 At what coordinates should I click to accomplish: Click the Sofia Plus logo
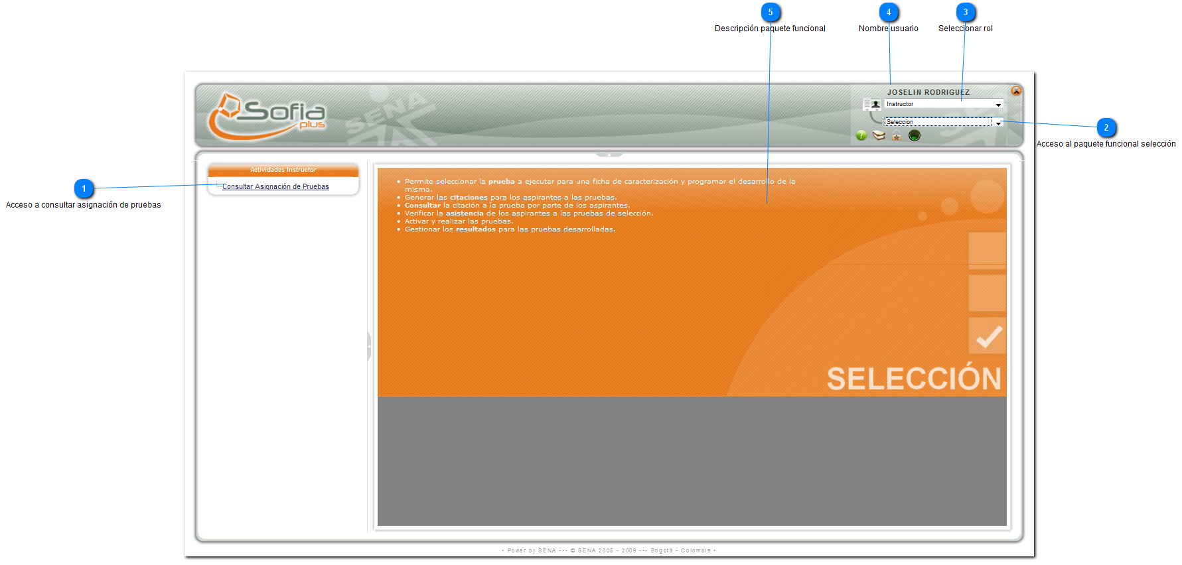click(x=267, y=116)
